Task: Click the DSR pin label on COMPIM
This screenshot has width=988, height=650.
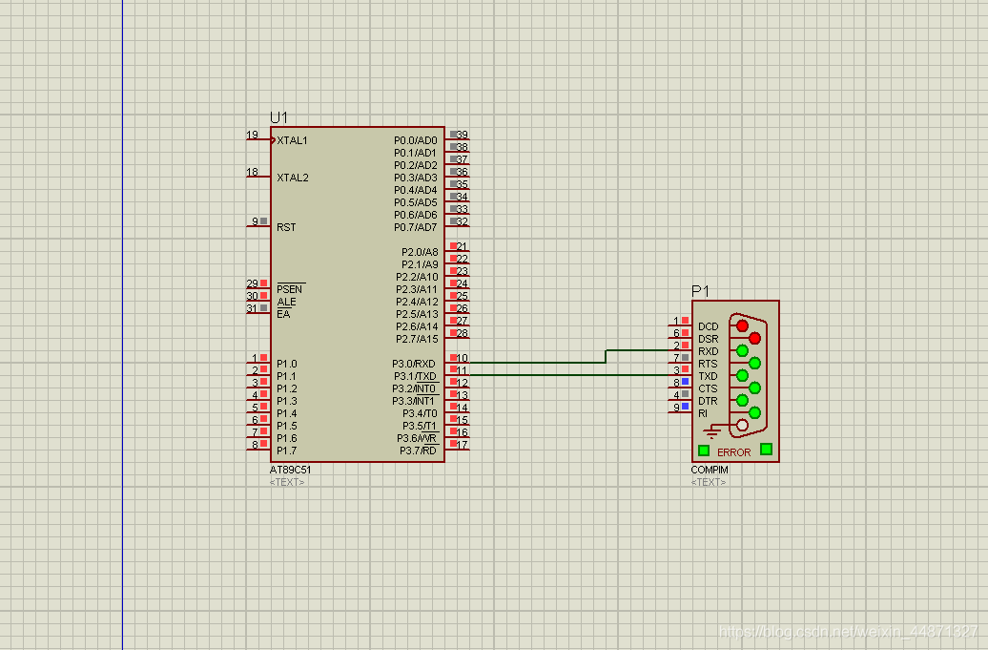Action: [x=709, y=339]
